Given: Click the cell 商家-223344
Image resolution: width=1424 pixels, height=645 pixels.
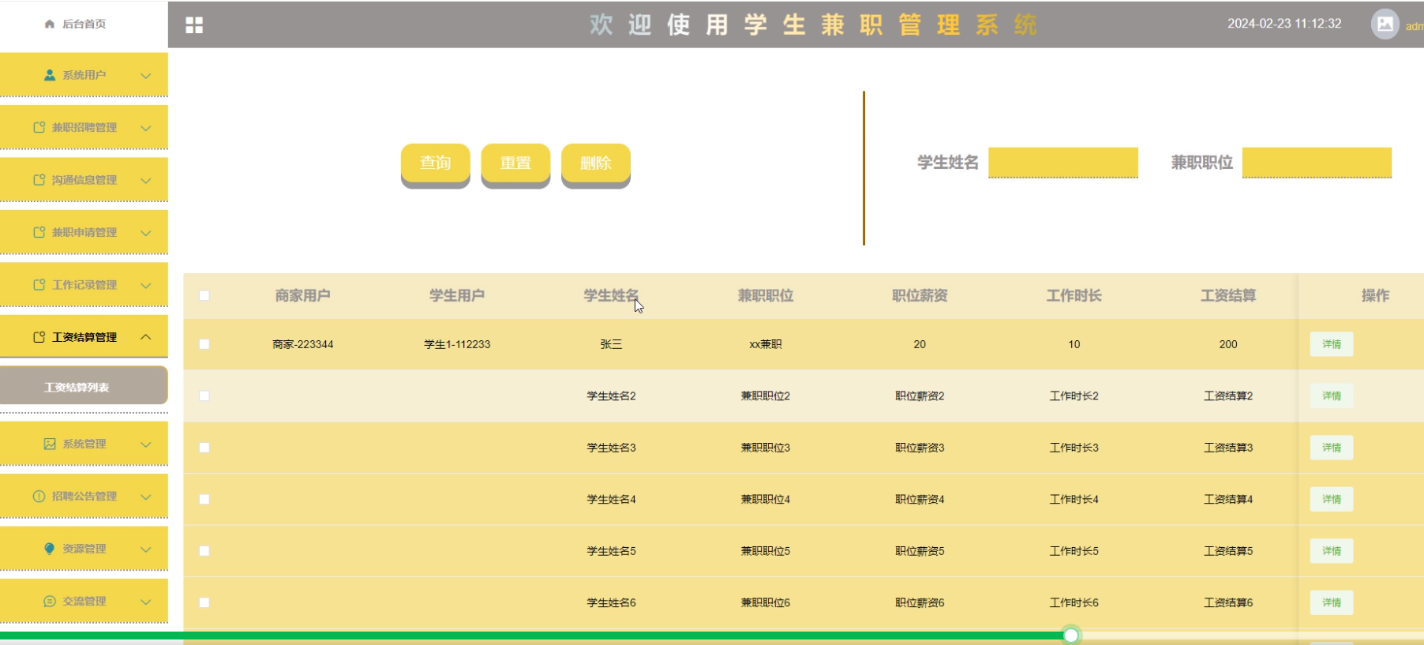Looking at the screenshot, I should pyautogui.click(x=303, y=344).
